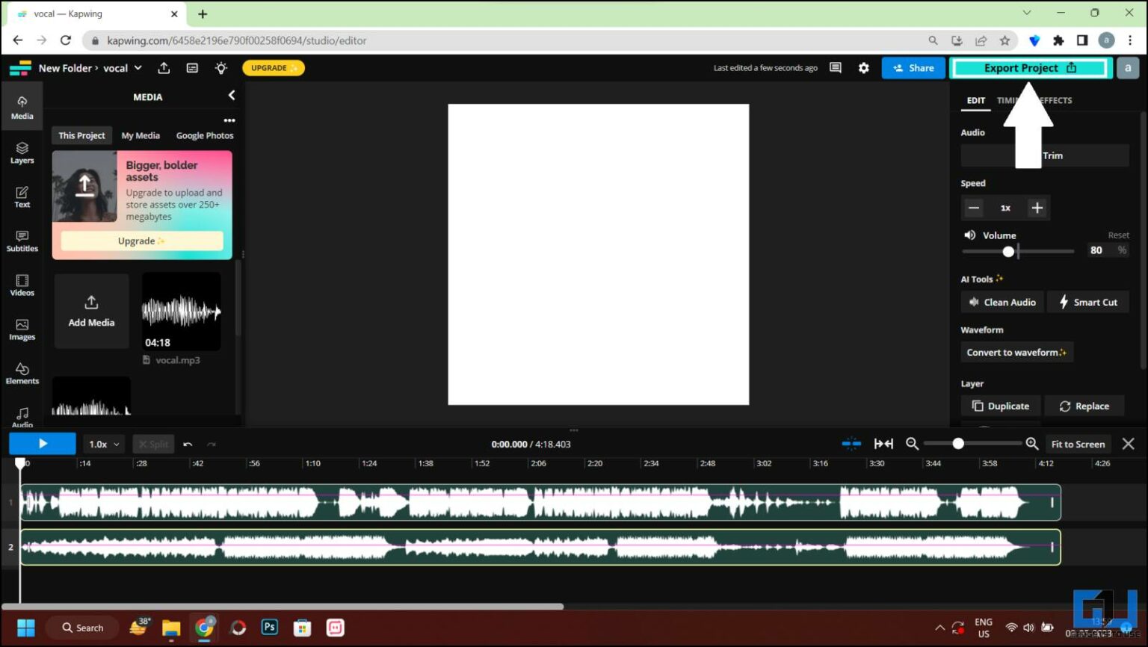Open the Text panel
1148x647 pixels.
point(22,197)
